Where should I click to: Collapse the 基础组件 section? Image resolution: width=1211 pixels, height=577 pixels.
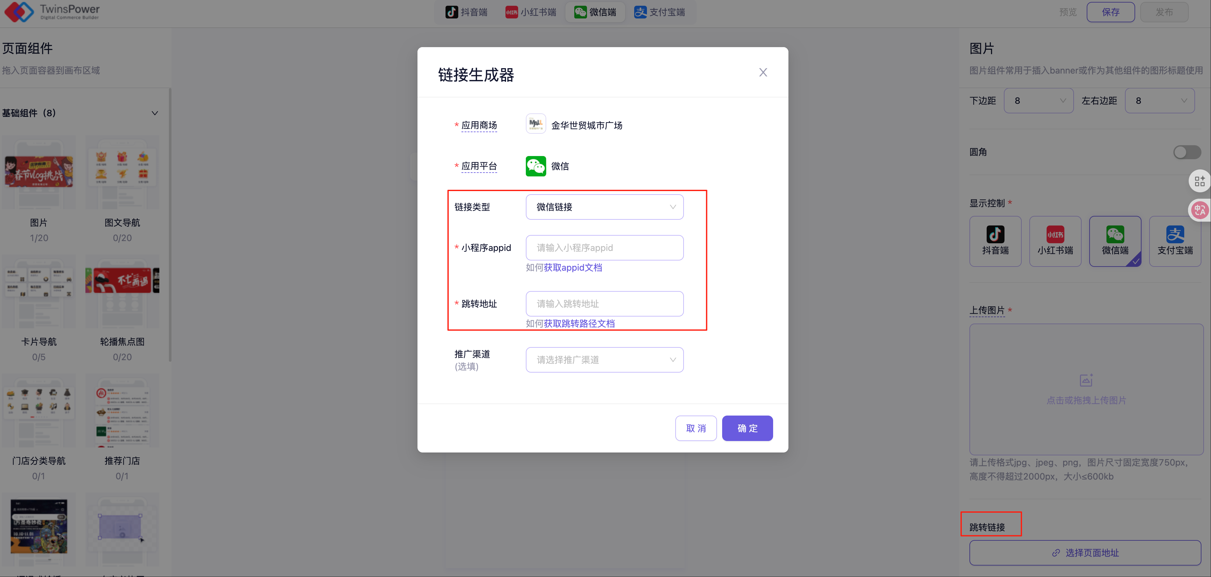(x=155, y=113)
